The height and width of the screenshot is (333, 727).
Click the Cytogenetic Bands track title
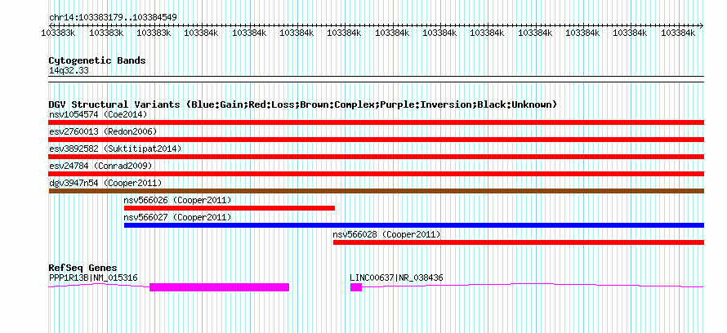click(x=97, y=60)
